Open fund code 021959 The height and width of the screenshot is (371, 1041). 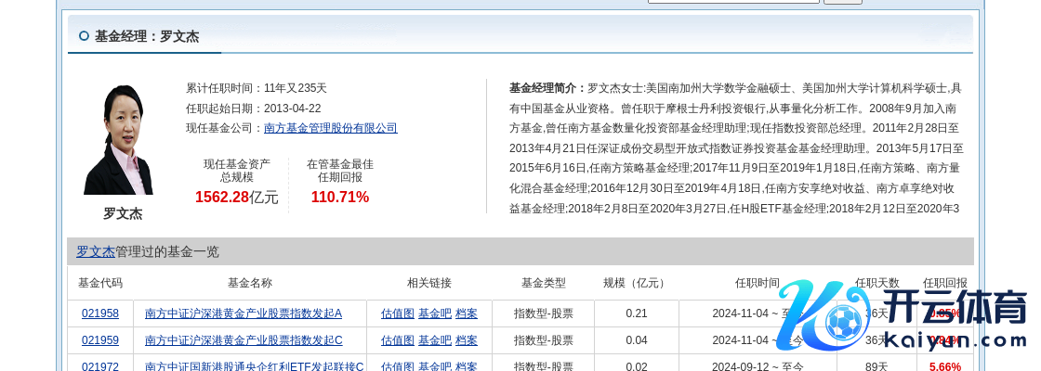coord(100,340)
